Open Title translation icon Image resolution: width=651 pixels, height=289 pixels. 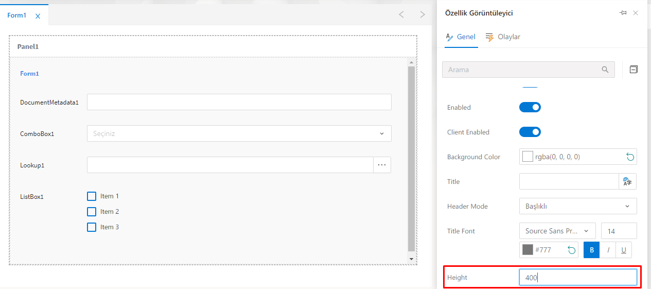627,181
